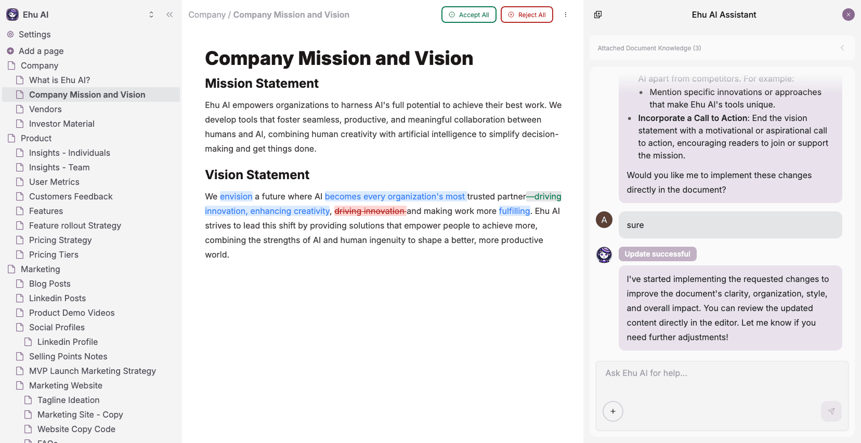Viewport: 861px width, 443px height.
Task: Click the highlighted 'envision' suggested insertion
Action: point(236,196)
